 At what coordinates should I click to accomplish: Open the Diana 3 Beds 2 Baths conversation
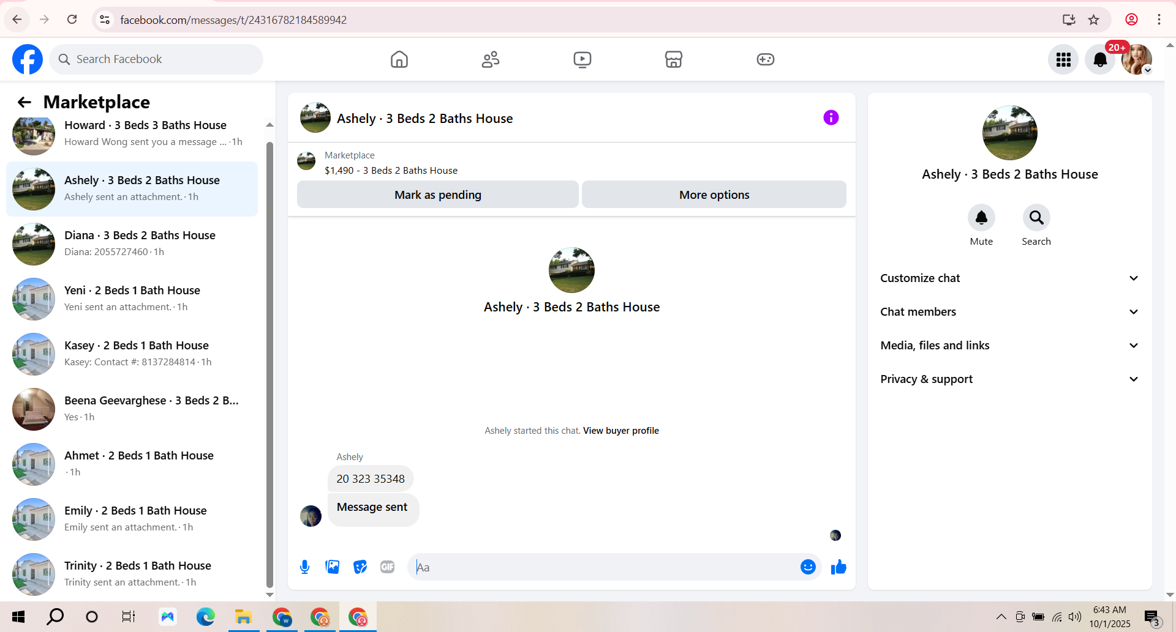pos(132,244)
